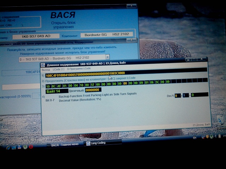The width and height of the screenshot is (226, 169).
Task: Click the Байт 14 label box
Action: (57, 91)
